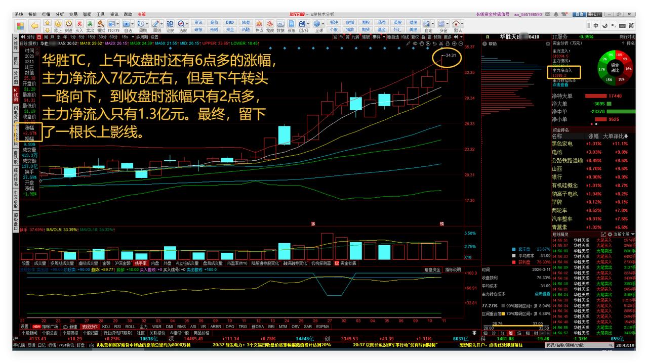Select the 卖出 (Sell) toolbar icon
648x363 pixels.
(90, 23)
